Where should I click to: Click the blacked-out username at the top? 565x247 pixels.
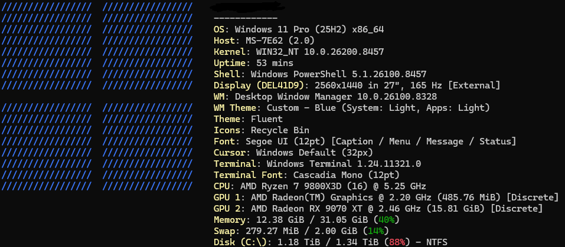[x=247, y=6]
